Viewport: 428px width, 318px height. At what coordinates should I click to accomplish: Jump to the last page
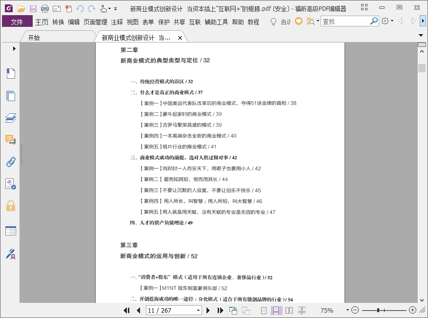click(x=220, y=310)
